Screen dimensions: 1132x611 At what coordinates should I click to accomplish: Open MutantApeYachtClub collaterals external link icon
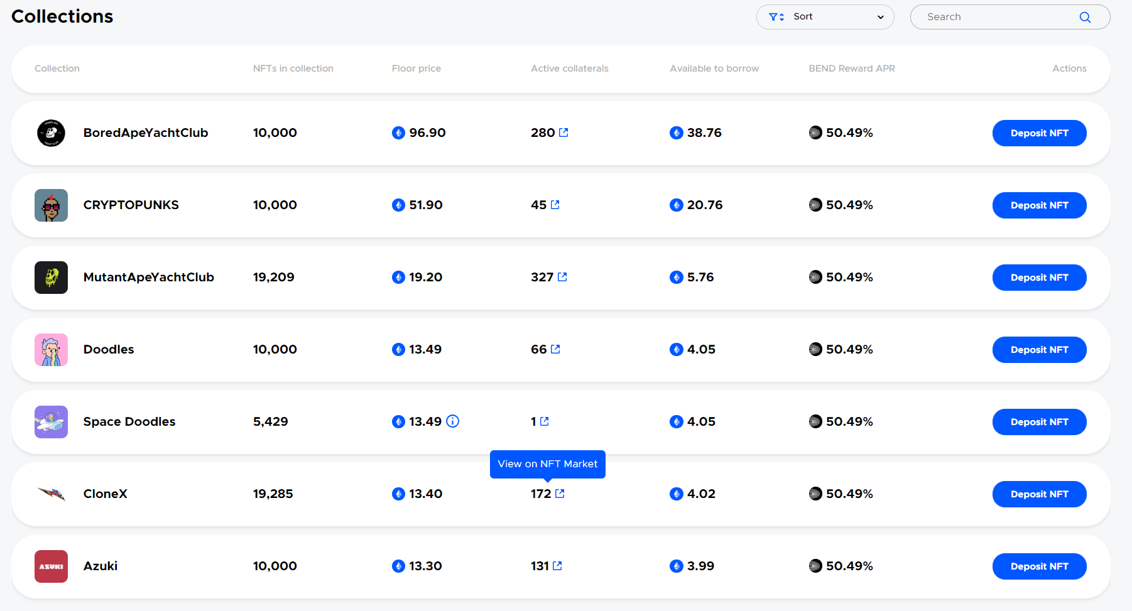tap(562, 277)
